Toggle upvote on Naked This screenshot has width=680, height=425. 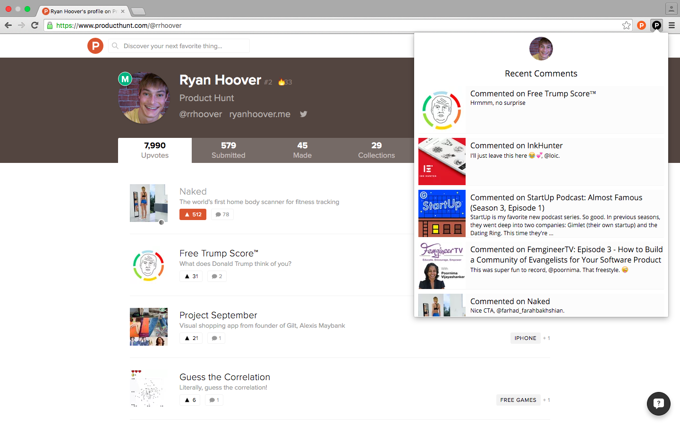(x=193, y=214)
